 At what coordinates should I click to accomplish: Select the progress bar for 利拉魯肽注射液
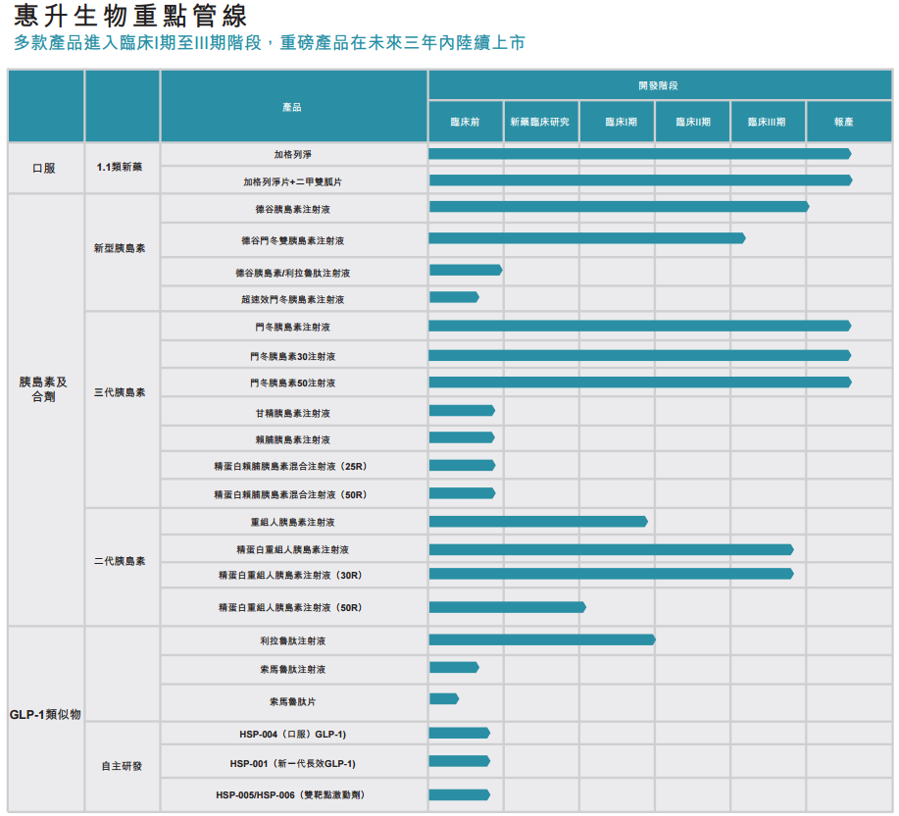tap(542, 639)
